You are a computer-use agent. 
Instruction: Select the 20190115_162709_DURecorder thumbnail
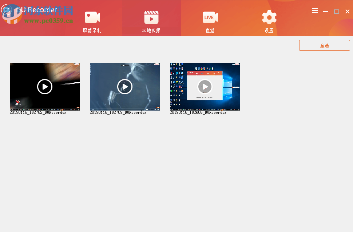point(124,87)
